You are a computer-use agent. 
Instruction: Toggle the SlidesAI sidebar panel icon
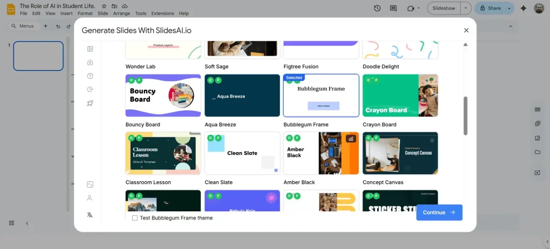pyautogui.click(x=90, y=49)
